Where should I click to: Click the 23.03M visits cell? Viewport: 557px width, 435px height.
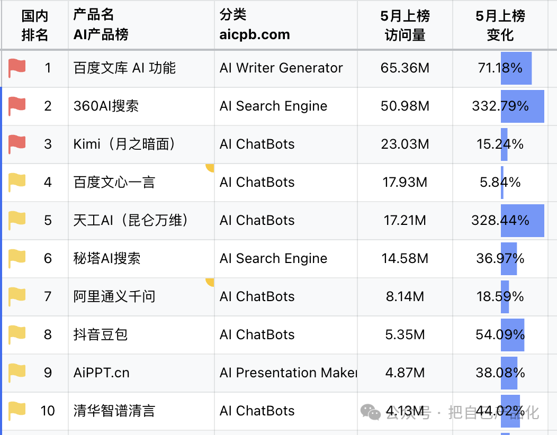405,144
